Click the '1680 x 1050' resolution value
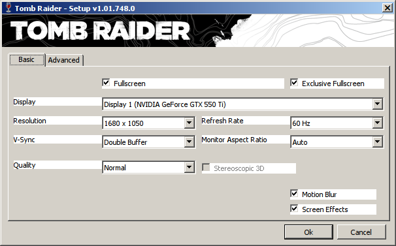Screen dimensions: 396x246 pyautogui.click(x=124, y=123)
